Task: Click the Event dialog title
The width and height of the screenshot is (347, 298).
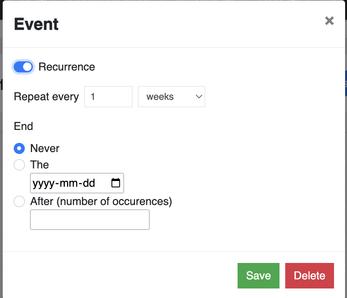Action: point(36,24)
